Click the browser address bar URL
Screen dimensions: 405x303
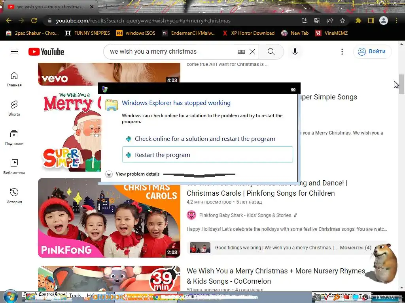tap(143, 21)
